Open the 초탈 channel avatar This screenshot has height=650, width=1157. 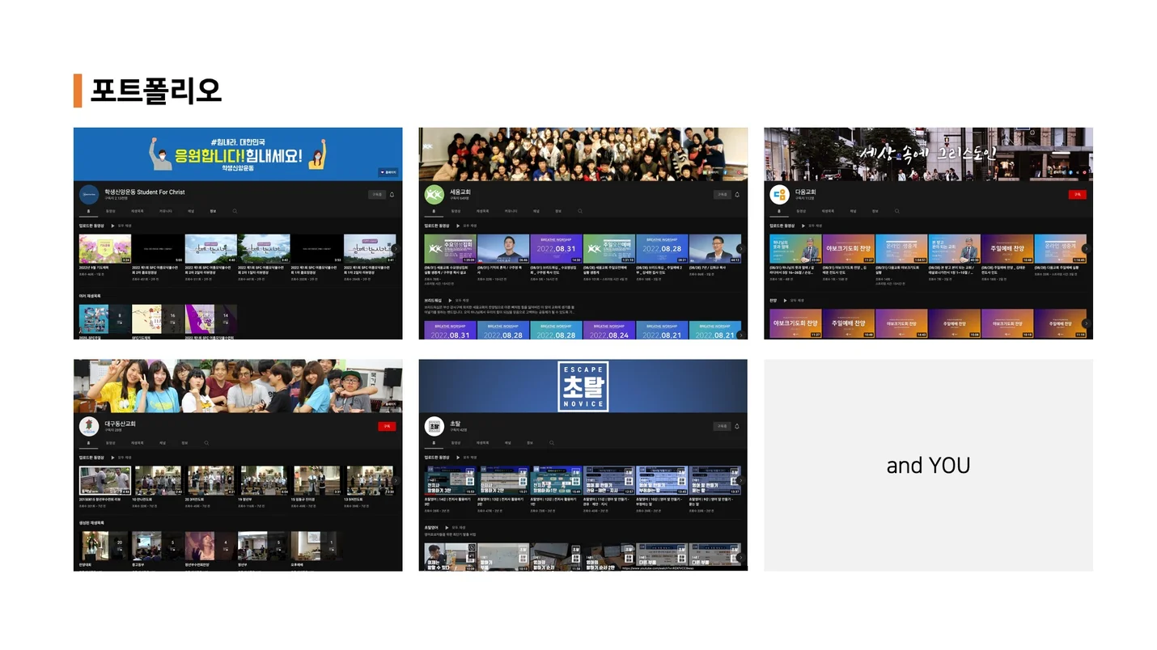pyautogui.click(x=434, y=426)
